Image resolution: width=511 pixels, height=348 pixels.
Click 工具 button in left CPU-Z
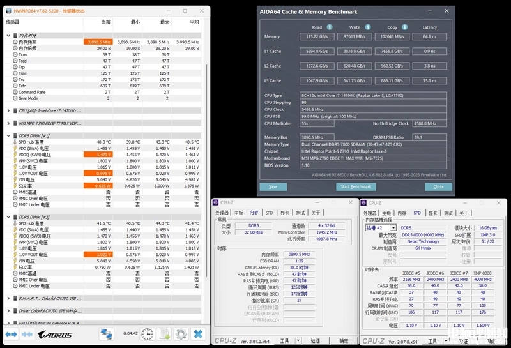(x=284, y=341)
